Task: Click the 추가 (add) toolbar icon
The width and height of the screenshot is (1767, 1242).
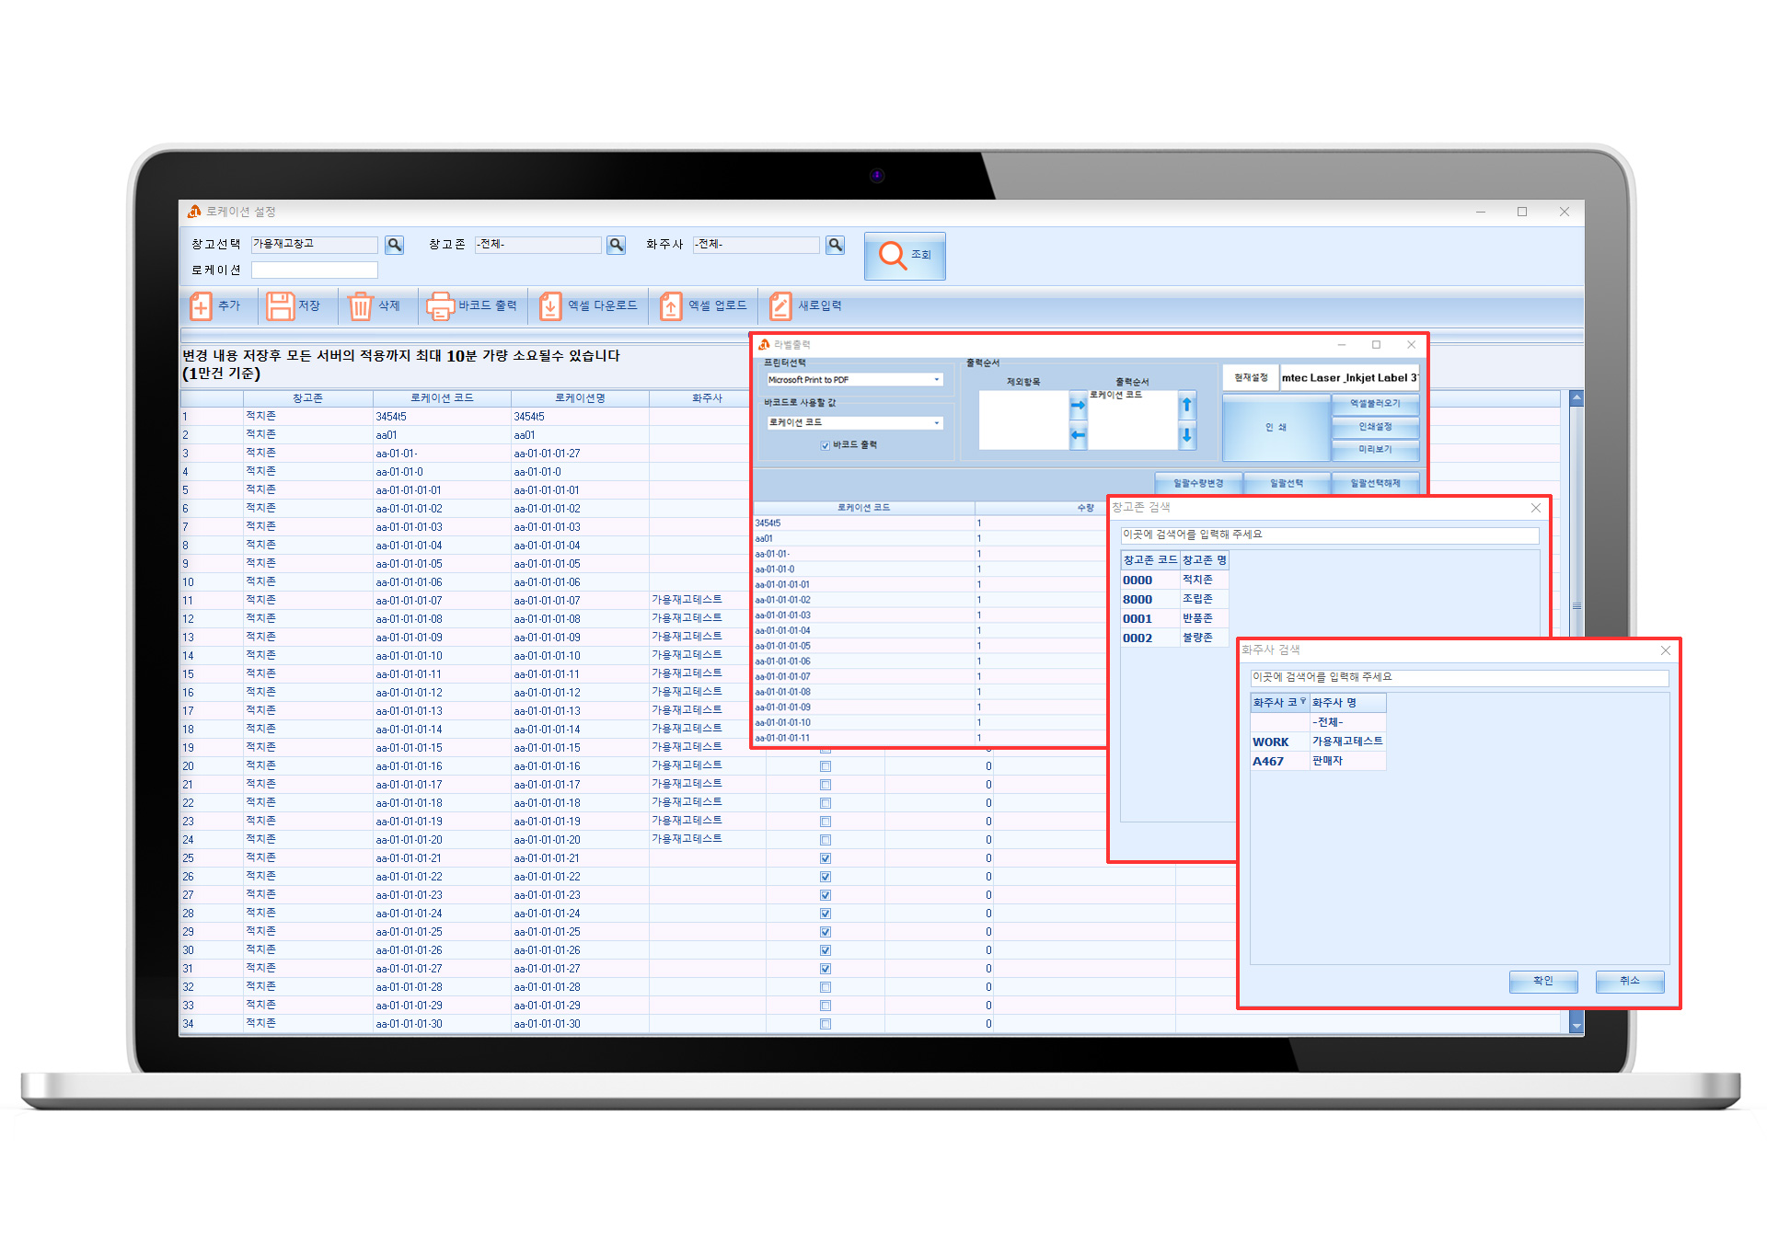Action: pos(201,306)
